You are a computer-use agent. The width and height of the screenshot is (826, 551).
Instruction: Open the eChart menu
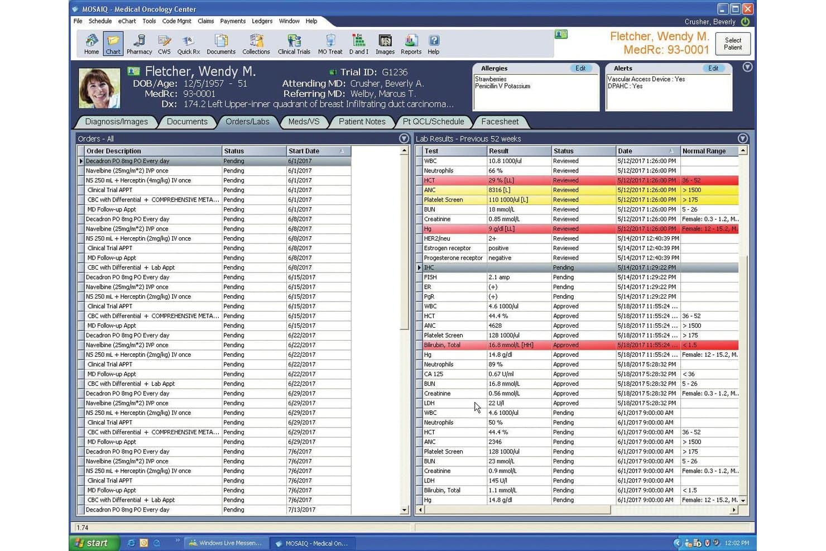(127, 21)
